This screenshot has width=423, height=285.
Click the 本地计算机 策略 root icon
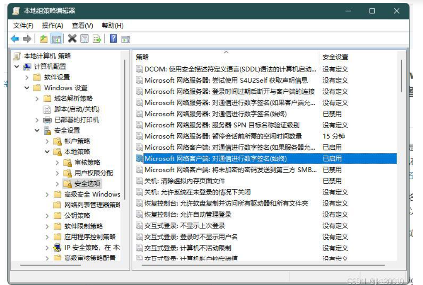tap(17, 56)
